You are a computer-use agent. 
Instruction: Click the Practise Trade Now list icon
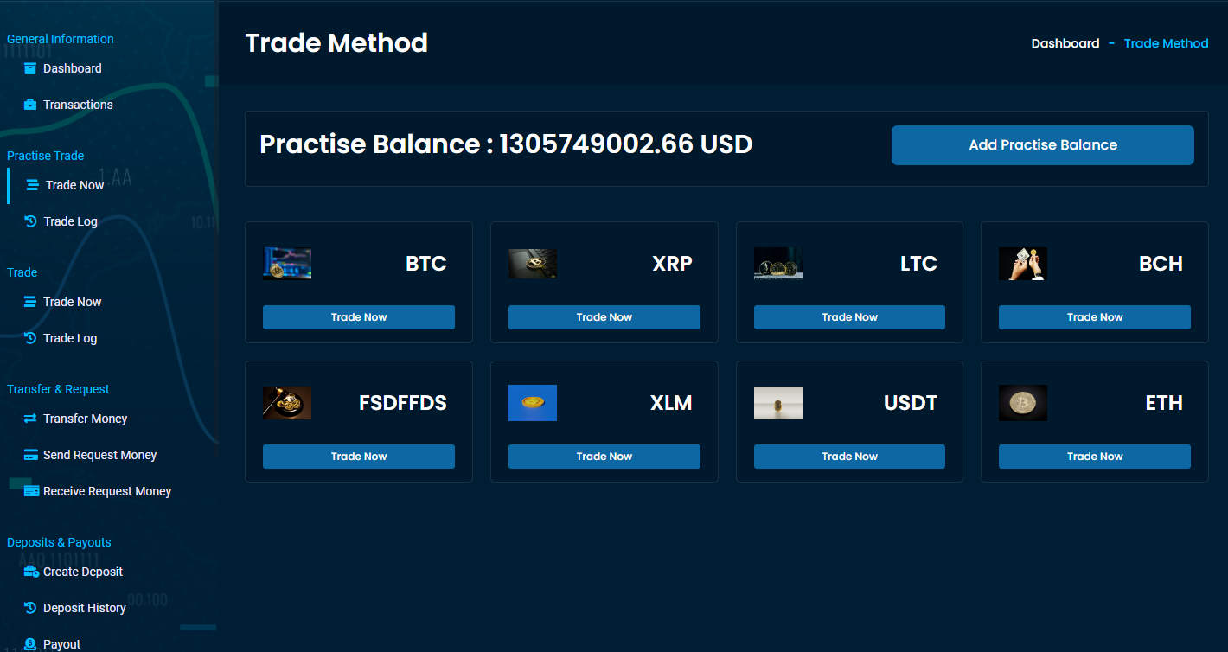point(33,185)
